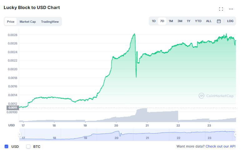The width and height of the screenshot is (242, 150).
Task: Switch to the Price tab
Action: pos(11,22)
